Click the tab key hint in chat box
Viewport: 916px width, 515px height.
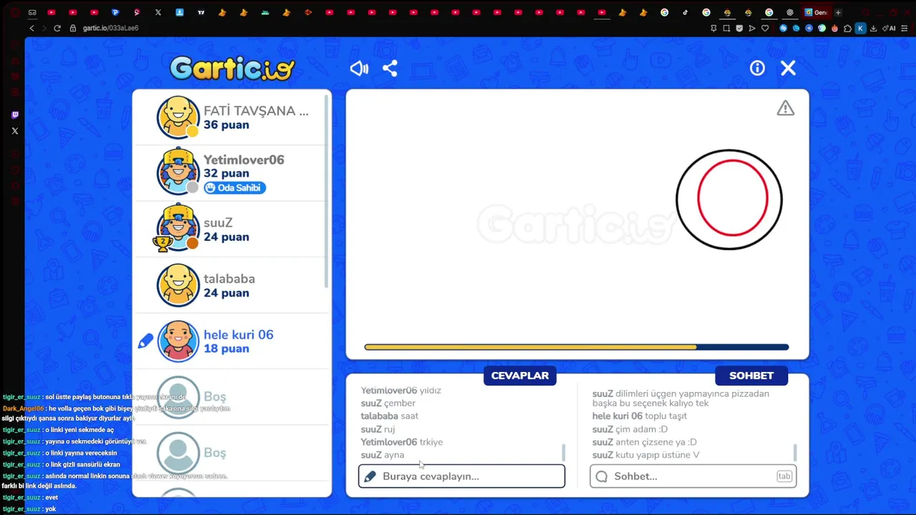(x=784, y=476)
